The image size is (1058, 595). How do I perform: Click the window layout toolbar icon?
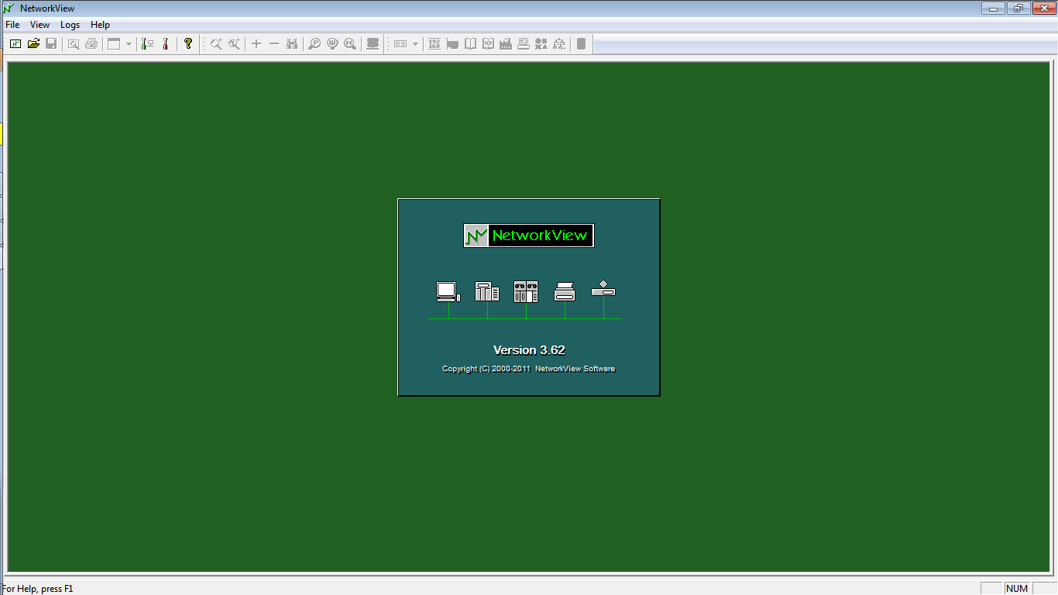tap(114, 44)
